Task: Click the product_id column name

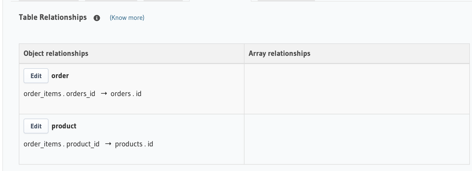Action: (x=83, y=144)
